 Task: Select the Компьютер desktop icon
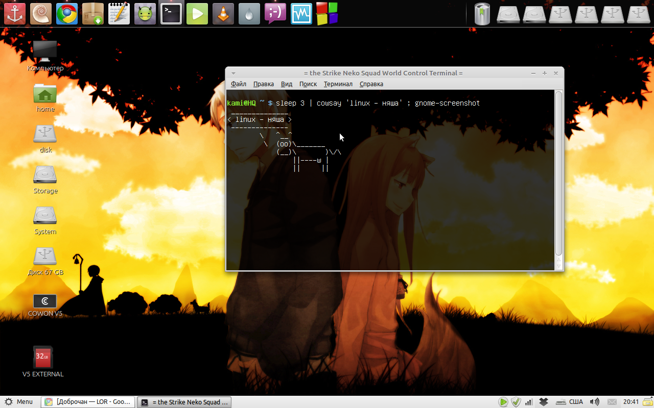tap(45, 56)
